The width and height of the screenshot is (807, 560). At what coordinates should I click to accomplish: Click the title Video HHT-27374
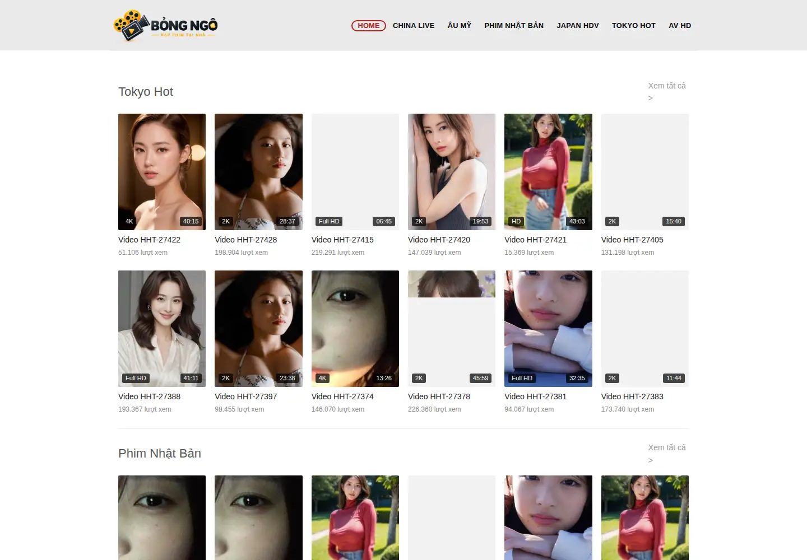(342, 396)
